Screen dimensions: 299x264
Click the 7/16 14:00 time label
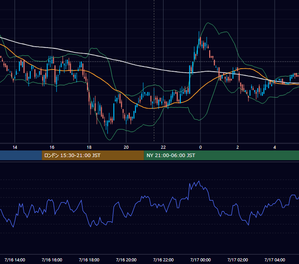[15, 260]
